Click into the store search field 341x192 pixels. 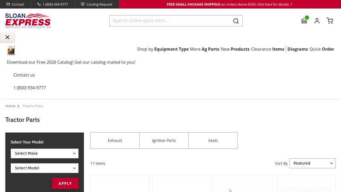point(170,21)
